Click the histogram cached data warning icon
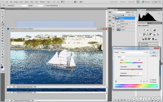 click(x=159, y=13)
